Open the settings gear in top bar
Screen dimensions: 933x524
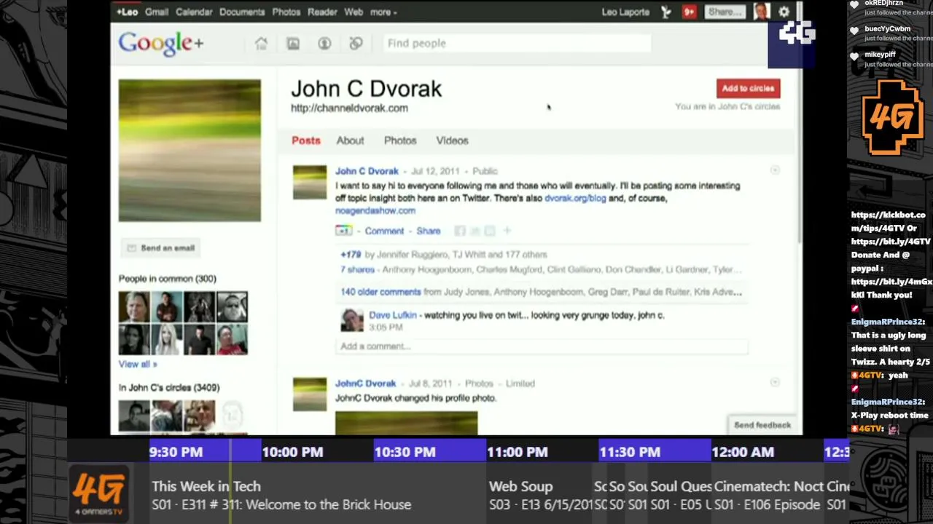[x=784, y=12]
